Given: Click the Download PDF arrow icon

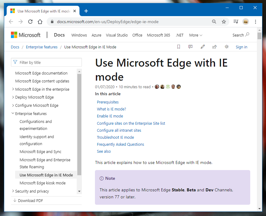Looking at the screenshot, I should point(15,200).
